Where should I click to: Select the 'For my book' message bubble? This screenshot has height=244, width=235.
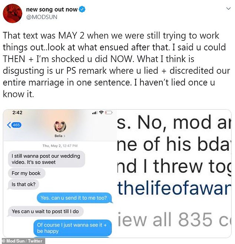tap(26, 173)
